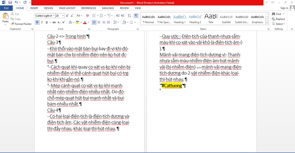
Task: Sort the selection with the A-Z icon
Action: point(129,16)
